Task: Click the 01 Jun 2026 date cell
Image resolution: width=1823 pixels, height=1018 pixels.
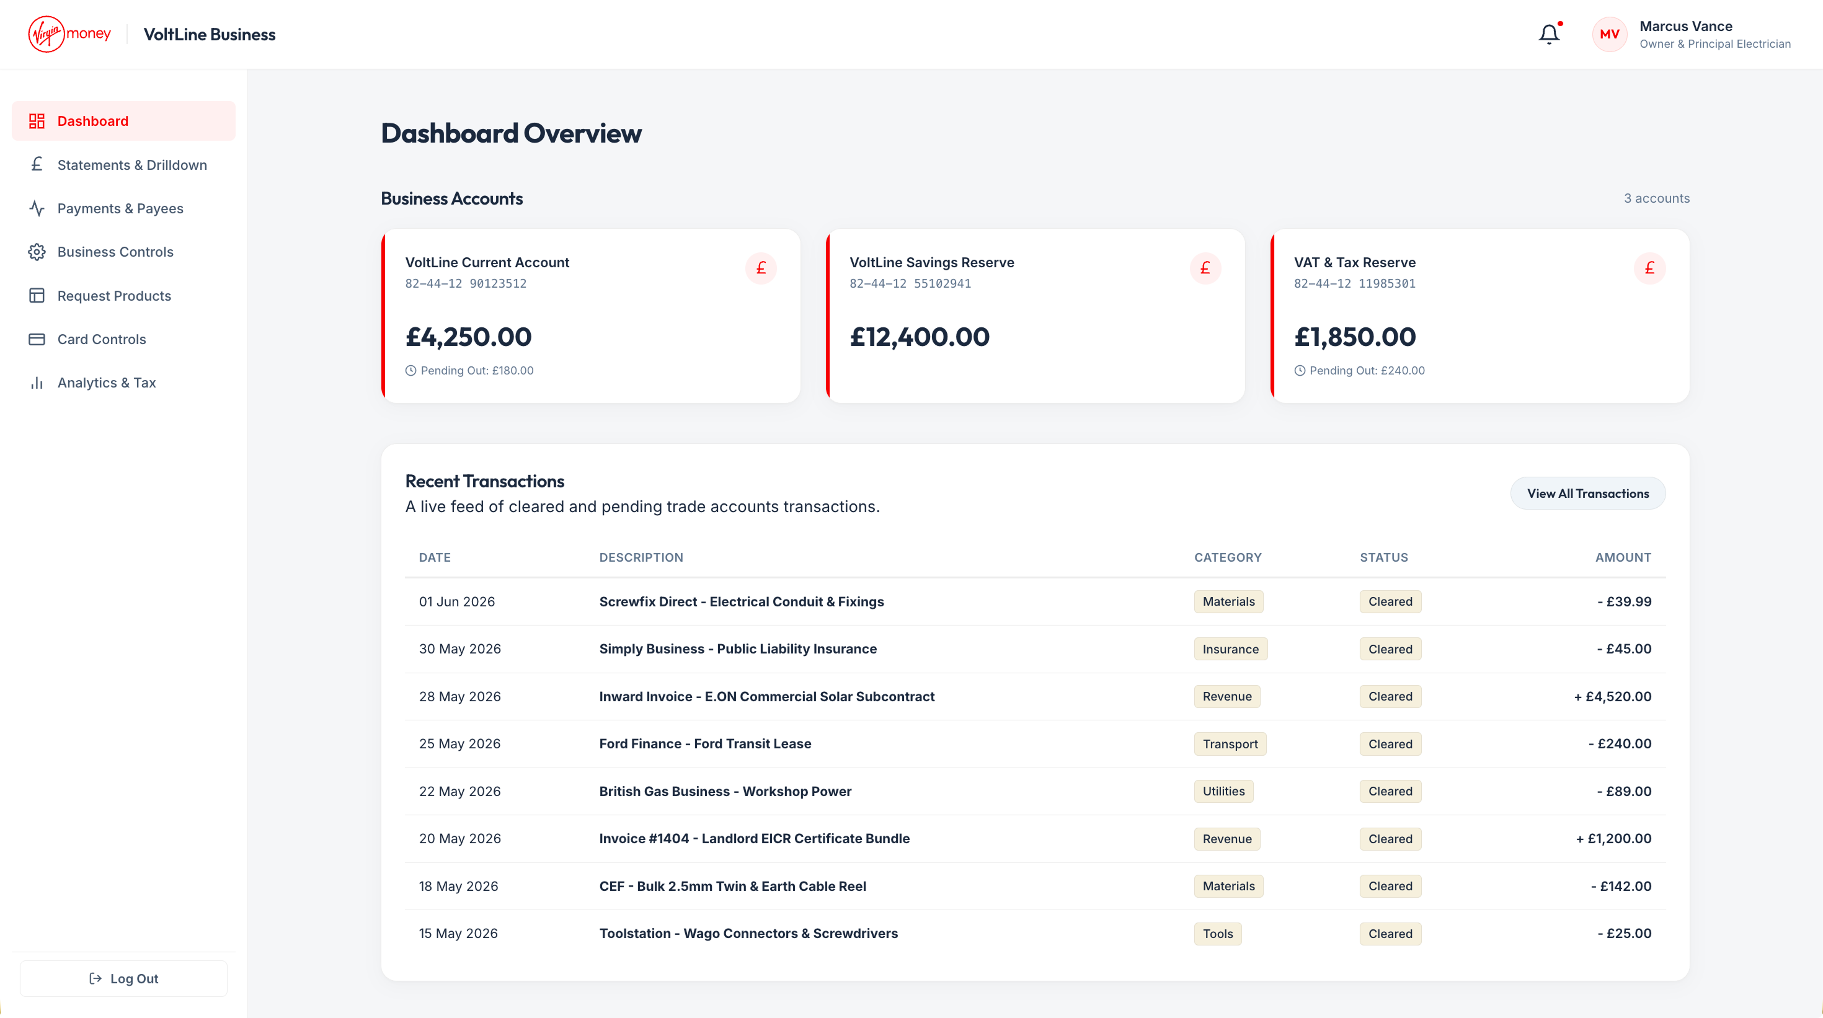Action: [x=457, y=601]
